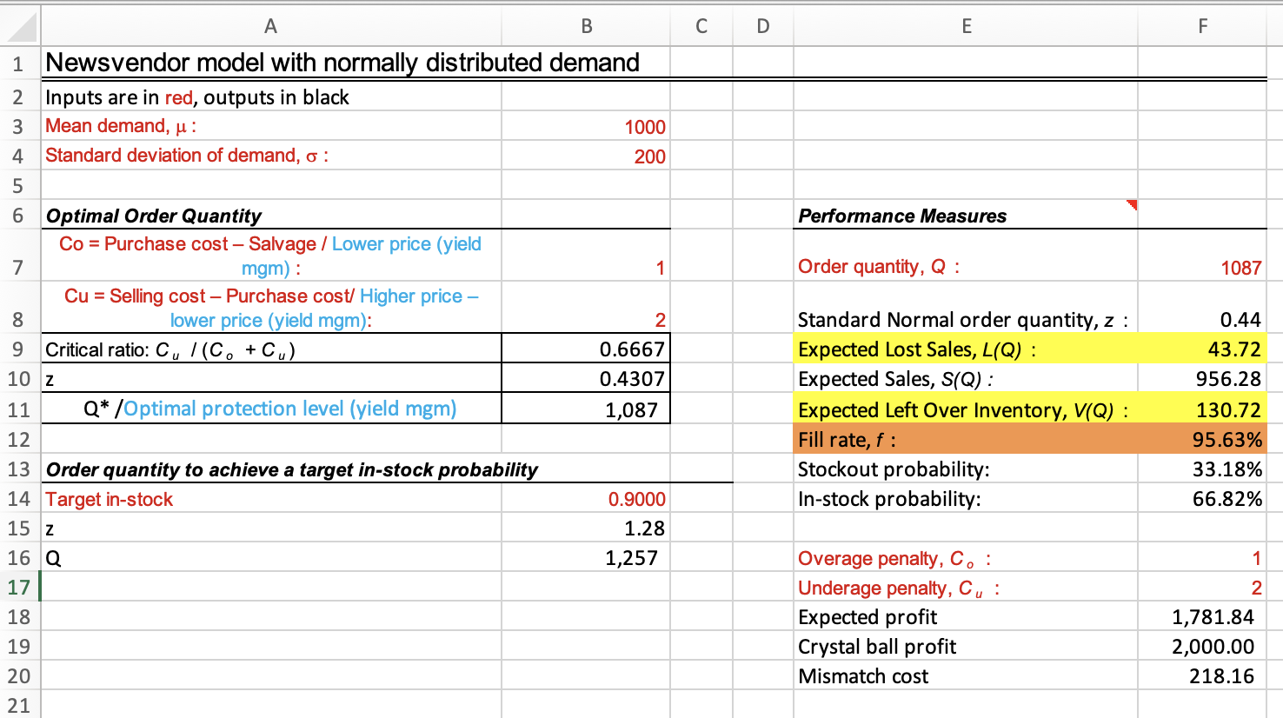Select row 3 header
The height and width of the screenshot is (718, 1283).
point(19,126)
